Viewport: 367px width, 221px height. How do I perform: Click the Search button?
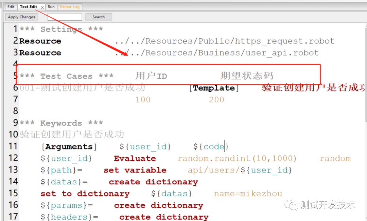(99, 17)
